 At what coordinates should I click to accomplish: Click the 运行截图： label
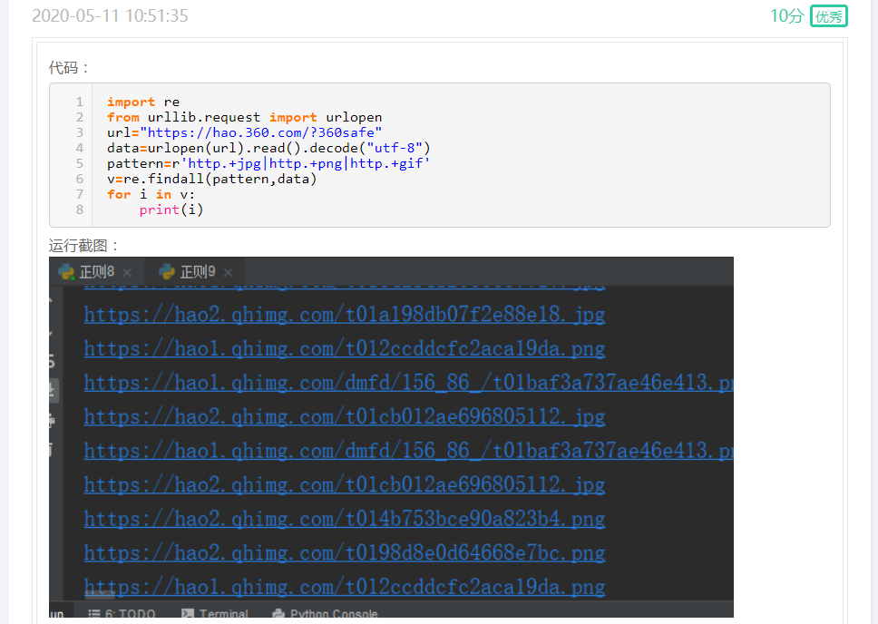84,246
